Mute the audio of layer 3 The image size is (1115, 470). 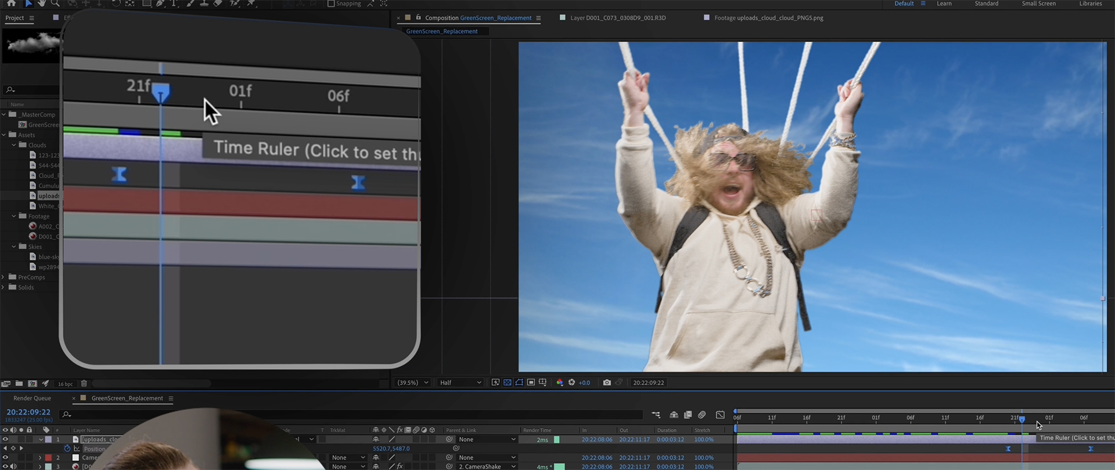(13, 466)
